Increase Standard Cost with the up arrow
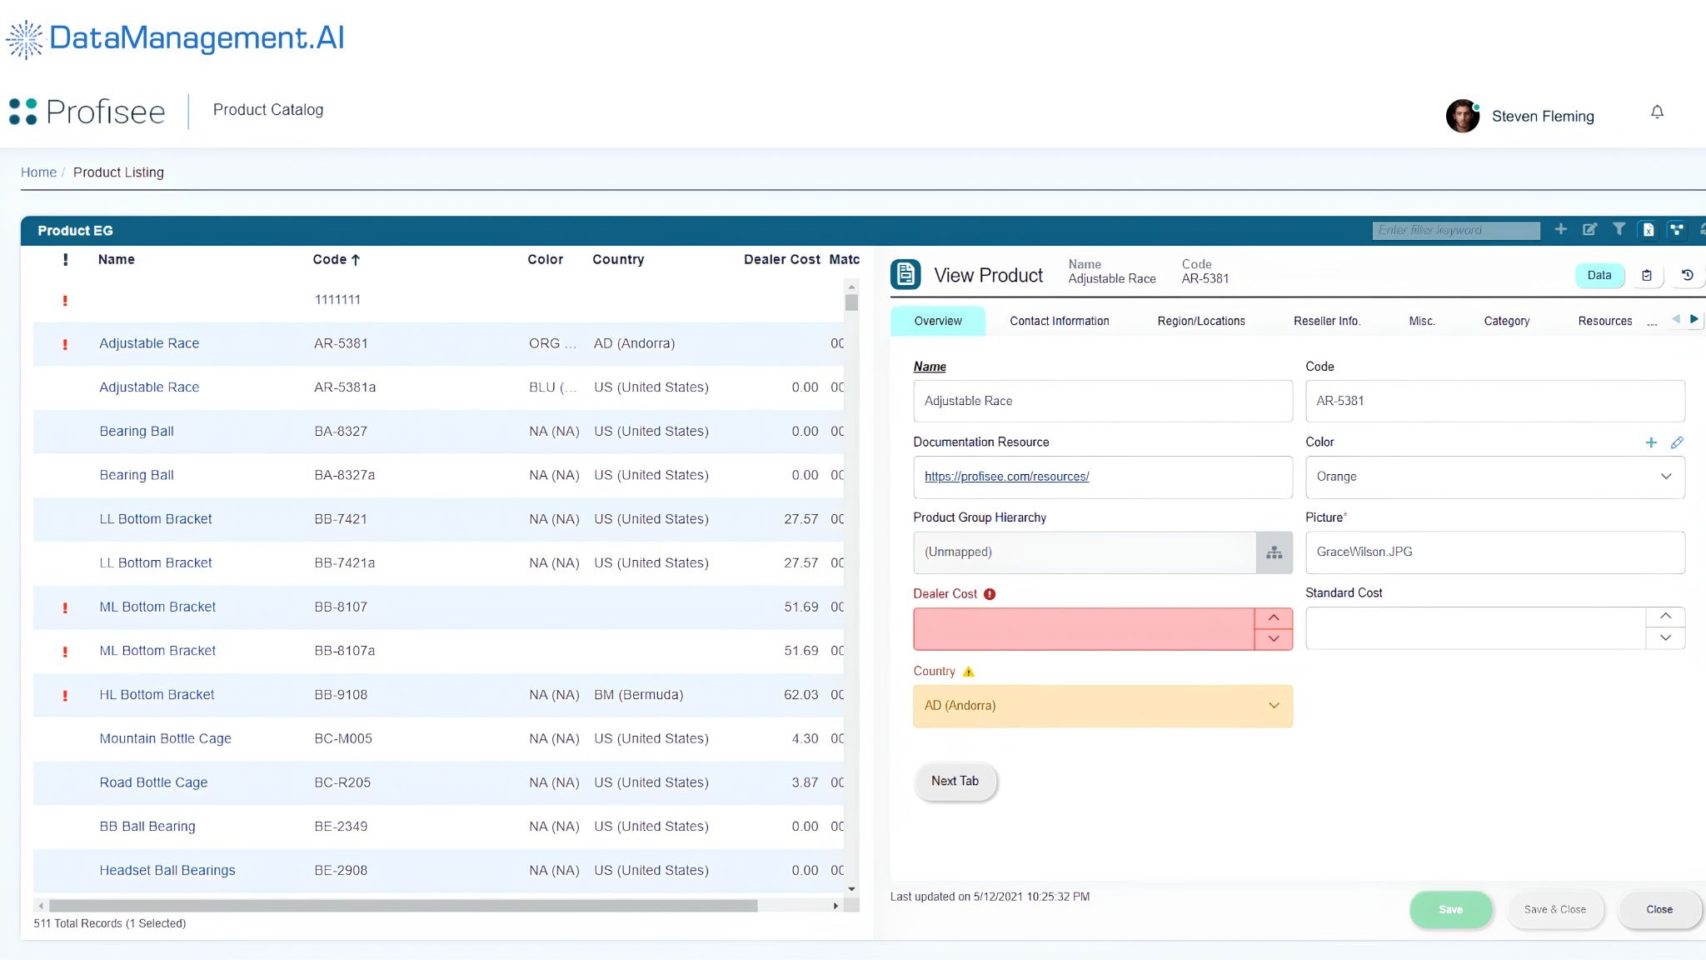The image size is (1706, 960). (1665, 617)
